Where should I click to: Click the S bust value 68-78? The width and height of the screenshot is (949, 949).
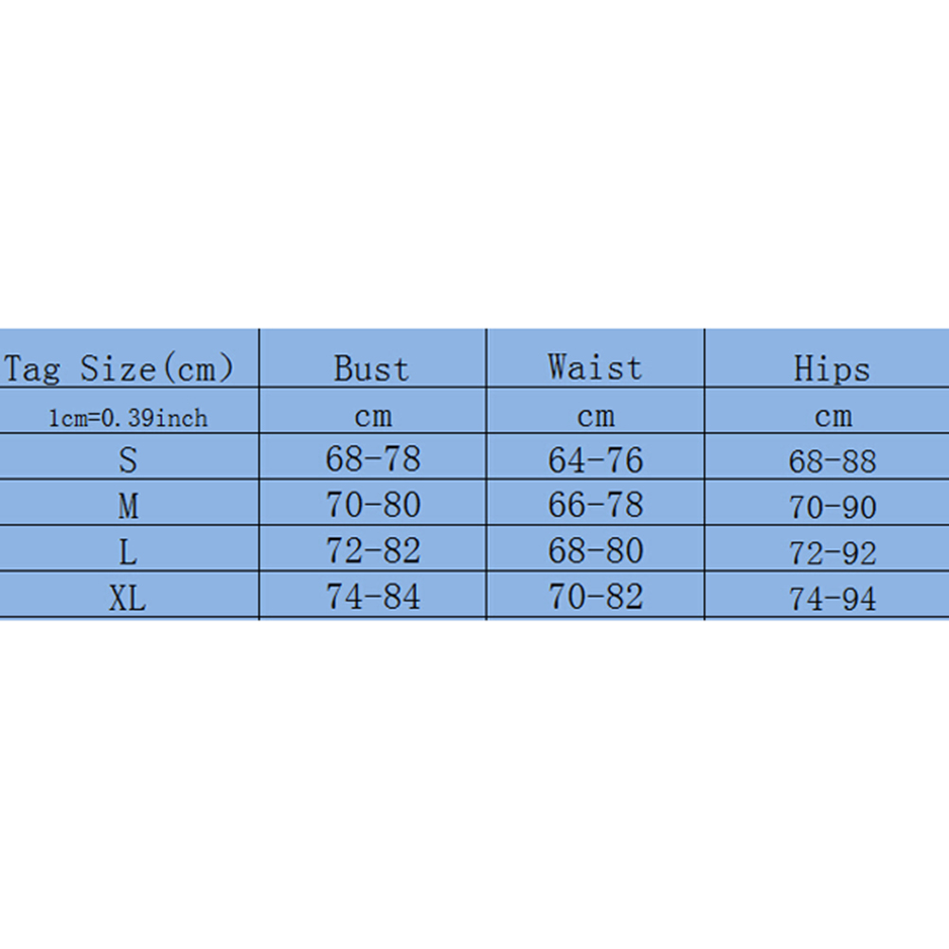[372, 459]
